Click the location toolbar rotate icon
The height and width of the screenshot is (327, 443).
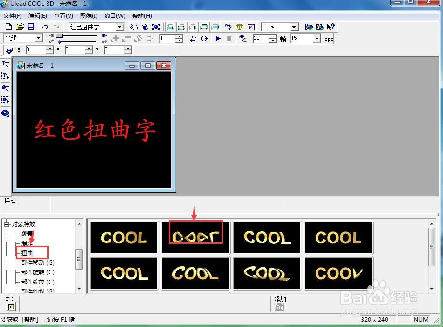pyautogui.click(x=9, y=50)
